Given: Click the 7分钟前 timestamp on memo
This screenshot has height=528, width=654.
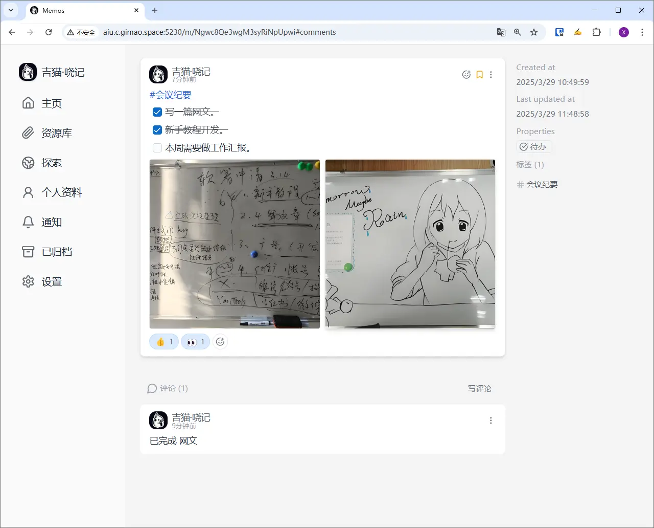Looking at the screenshot, I should click(184, 80).
